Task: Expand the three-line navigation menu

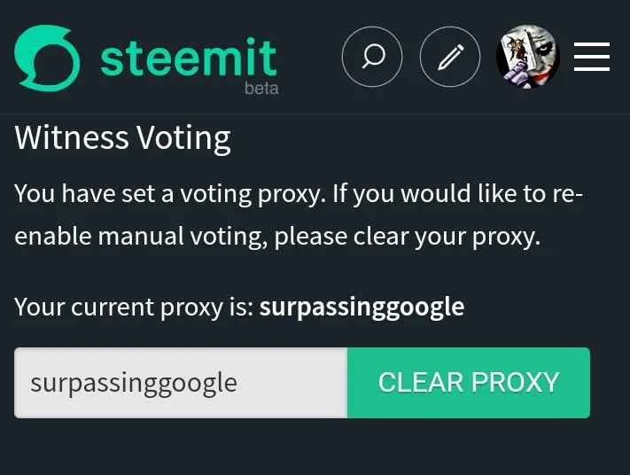Action: click(x=591, y=57)
